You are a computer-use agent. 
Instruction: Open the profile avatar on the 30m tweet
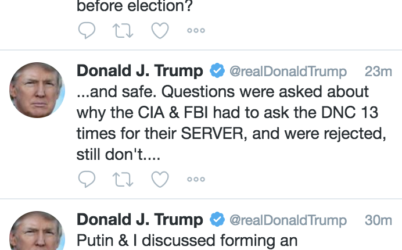click(x=37, y=230)
